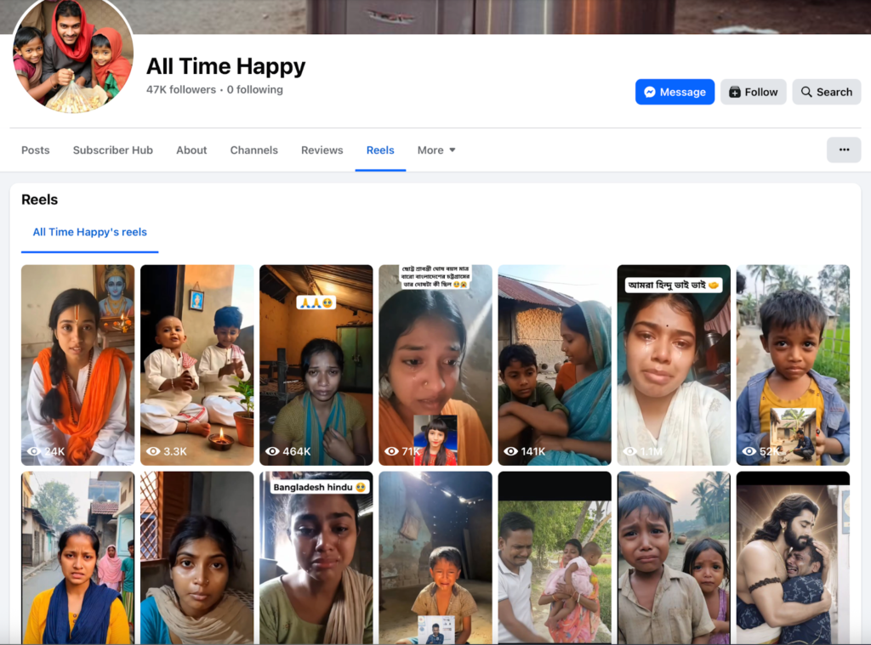Click the eye views icon on 464K reel

272,451
